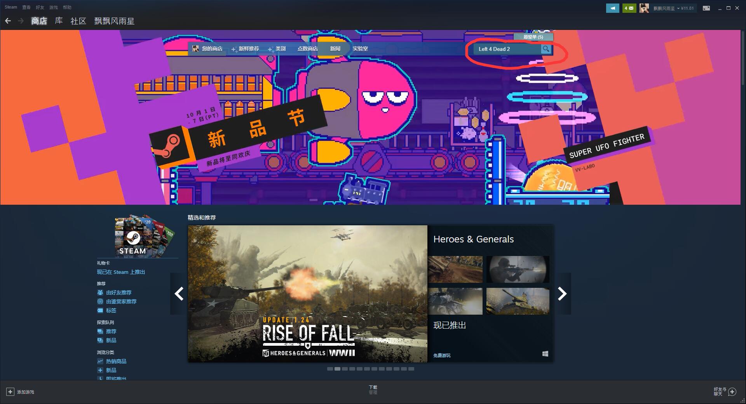This screenshot has height=404, width=746.
Task: Open the 飘飘风雨星 profile tab
Action: point(114,21)
